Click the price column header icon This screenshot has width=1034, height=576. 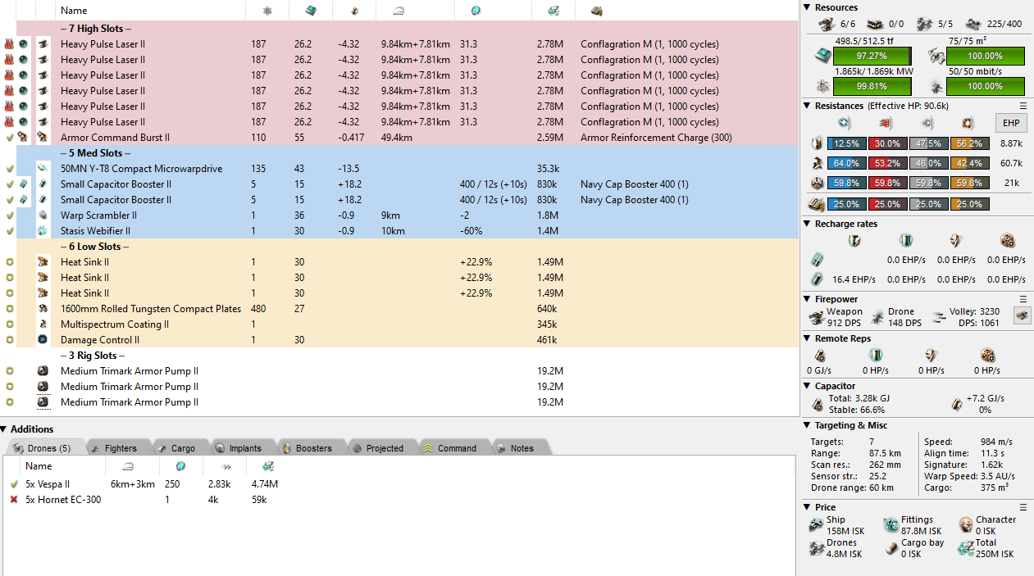(544, 11)
